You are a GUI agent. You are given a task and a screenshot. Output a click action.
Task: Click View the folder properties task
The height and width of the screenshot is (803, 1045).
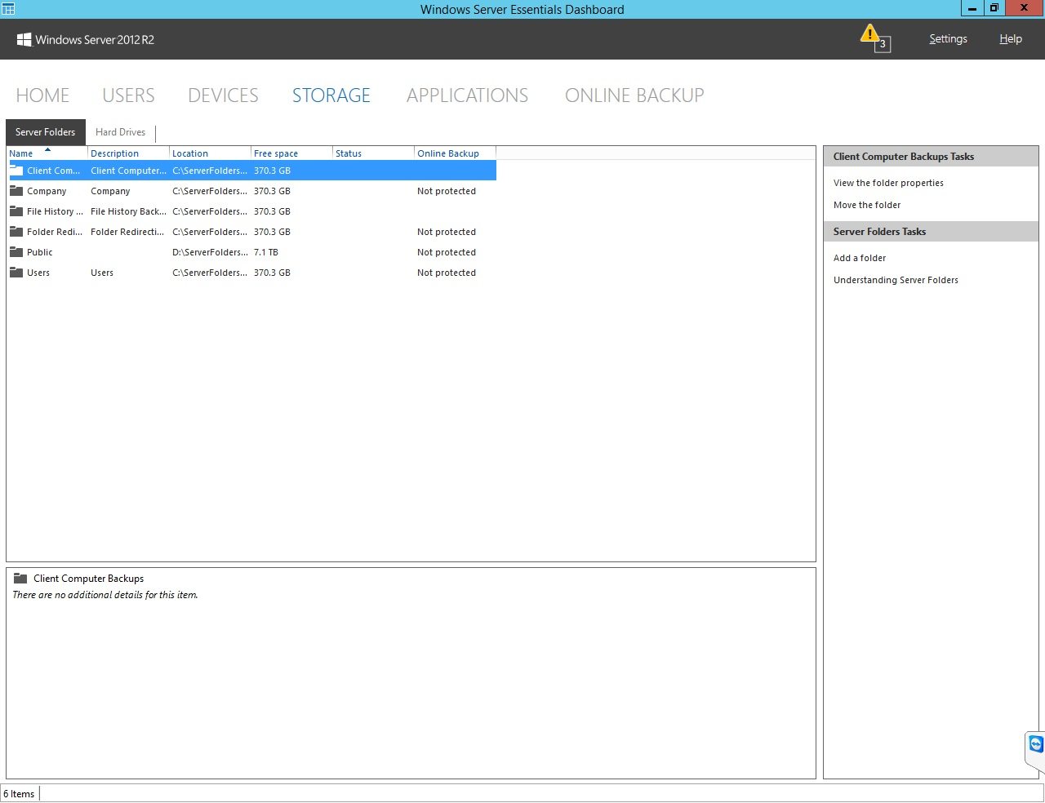click(888, 183)
